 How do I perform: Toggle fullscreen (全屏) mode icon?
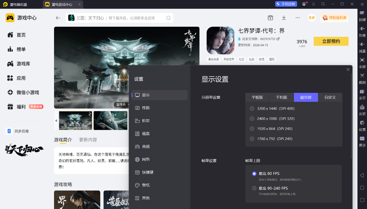coord(362,60)
